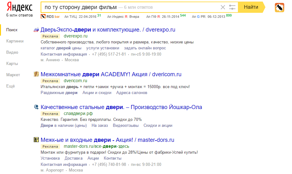Screen dimensions: 292x174
Task: Open the Акции sitelink under master-dors.ru
Action: tap(93, 158)
